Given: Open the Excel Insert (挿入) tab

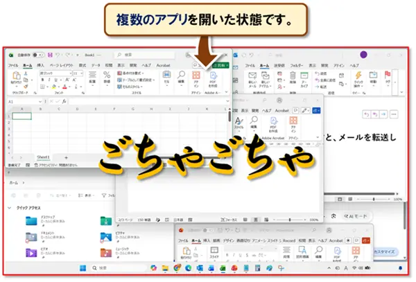Looking at the screenshot, I should tap(40, 65).
